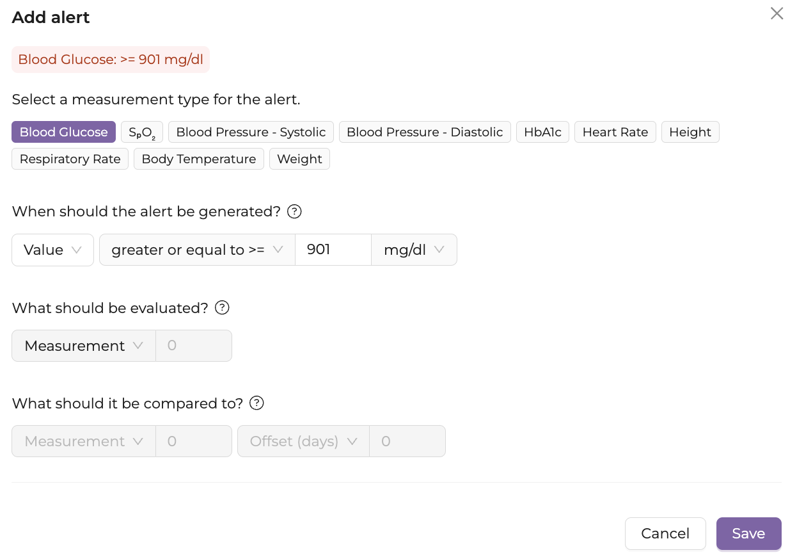Click help icon next to 'What should be evaluated?'
Screen dimensions: 797x557
222,308
